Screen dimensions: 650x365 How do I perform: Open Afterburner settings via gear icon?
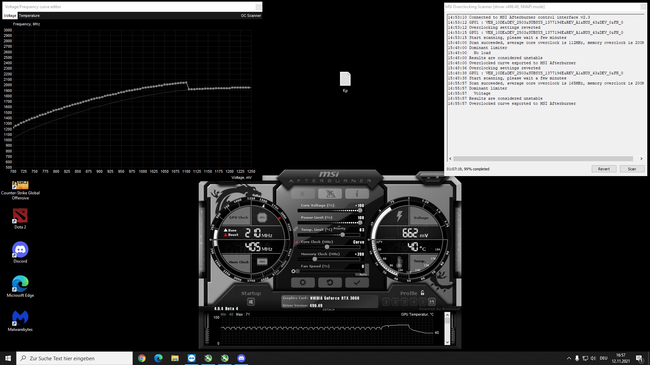pos(303,282)
